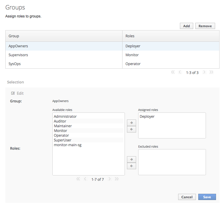Choose Administrator in Available roles list
Screen dimensions: 224x208
[65, 117]
